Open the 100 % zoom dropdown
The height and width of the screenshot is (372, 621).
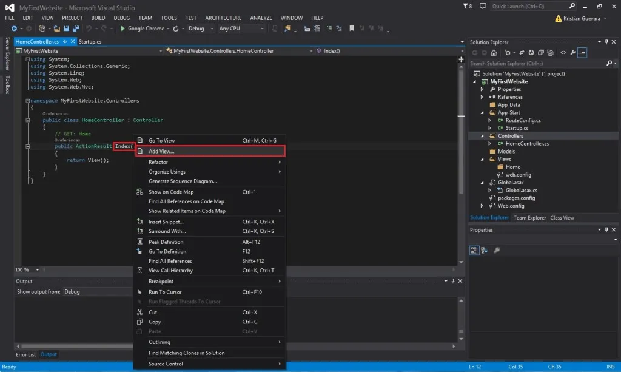37,270
